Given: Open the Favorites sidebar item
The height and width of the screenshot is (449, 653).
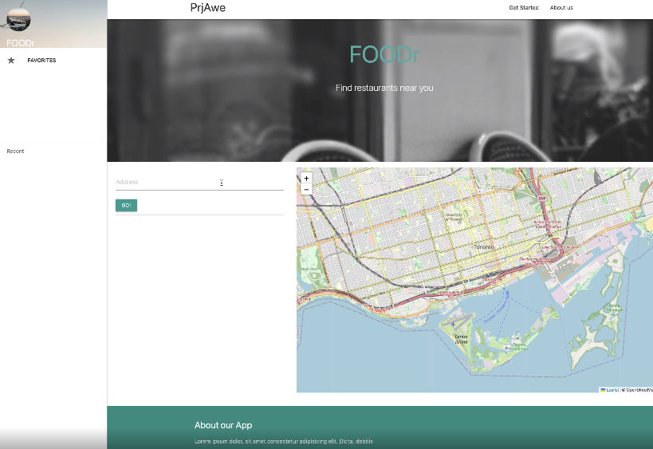Looking at the screenshot, I should click(41, 61).
